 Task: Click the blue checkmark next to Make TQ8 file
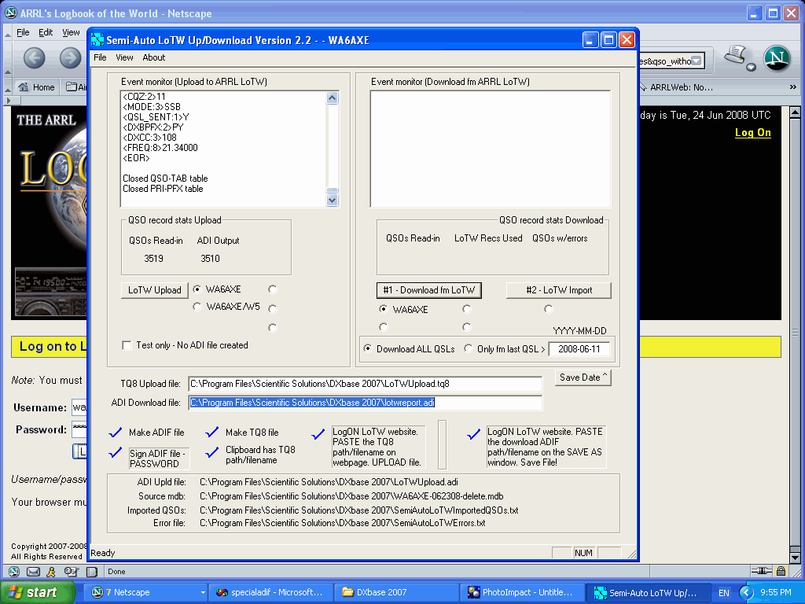[x=212, y=433]
